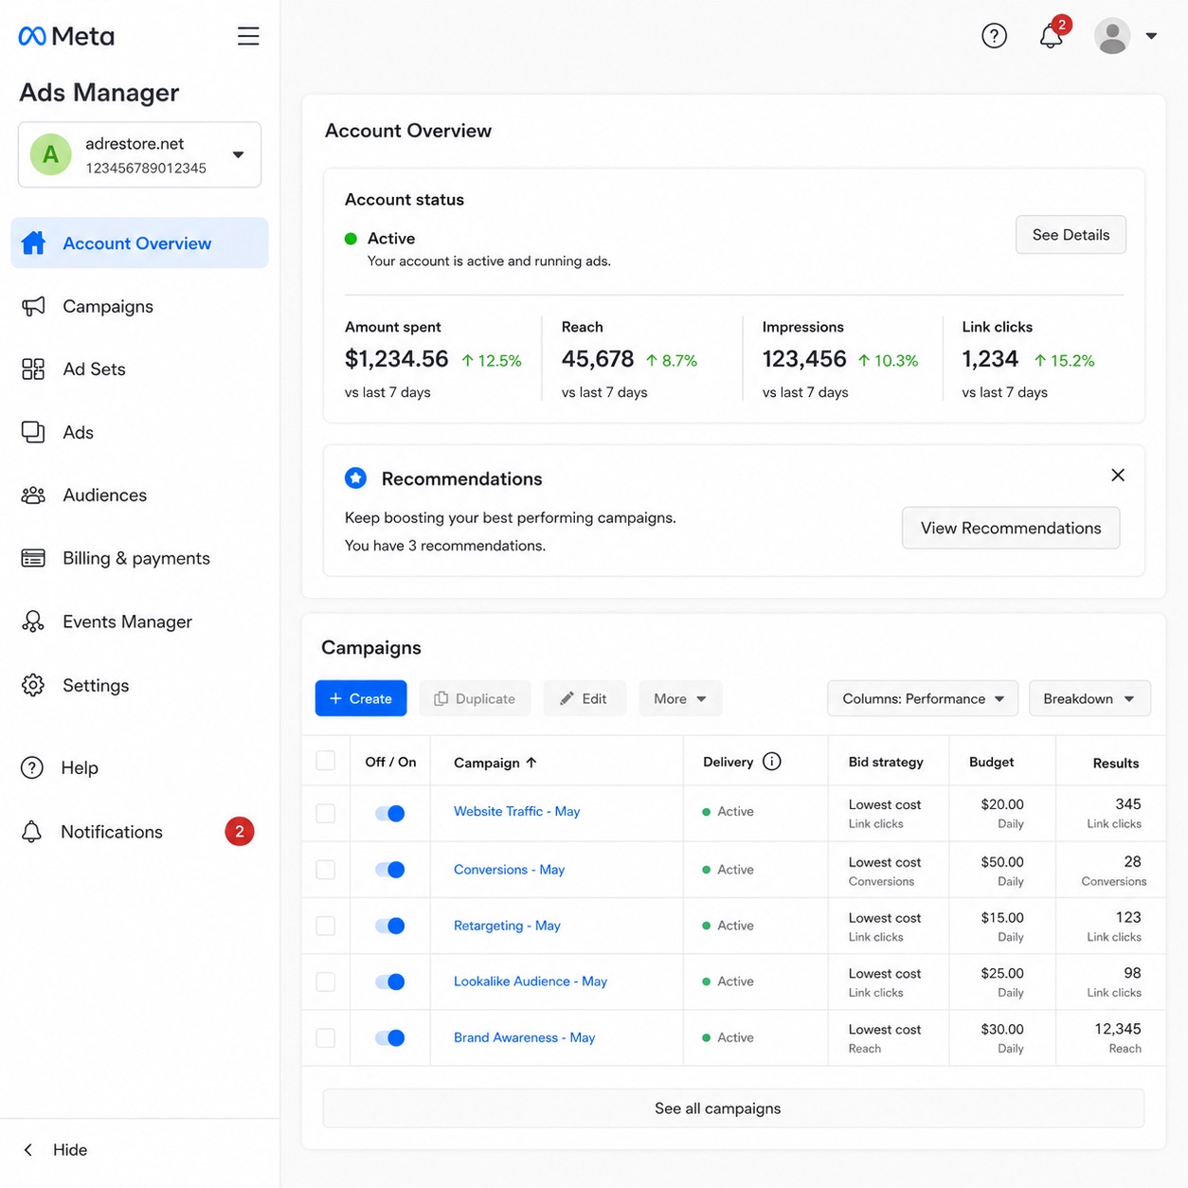This screenshot has height=1188, width=1188.
Task: Toggle the select-all campaigns checkbox
Action: tap(326, 761)
